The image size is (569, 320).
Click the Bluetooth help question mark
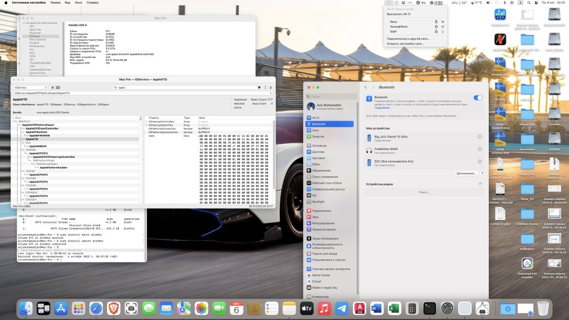[482, 173]
